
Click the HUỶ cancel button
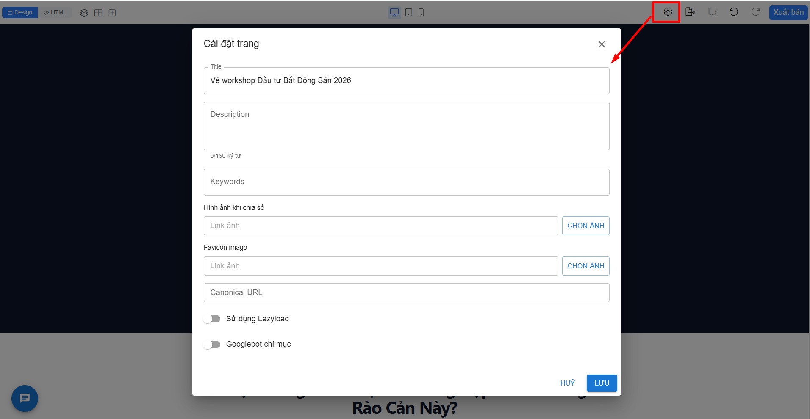pos(567,383)
